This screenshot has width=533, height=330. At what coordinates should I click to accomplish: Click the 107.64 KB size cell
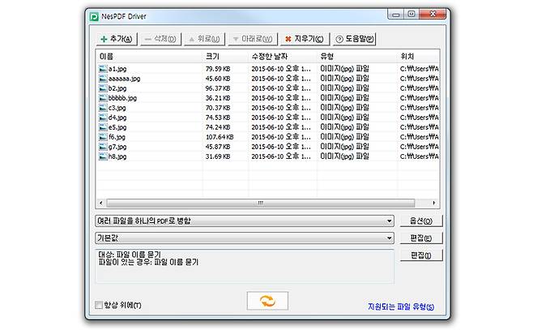click(220, 137)
